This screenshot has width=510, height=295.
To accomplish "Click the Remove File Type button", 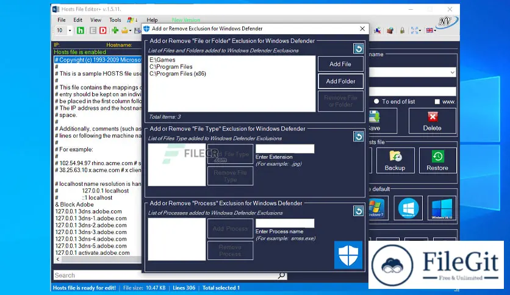I will tap(230, 176).
